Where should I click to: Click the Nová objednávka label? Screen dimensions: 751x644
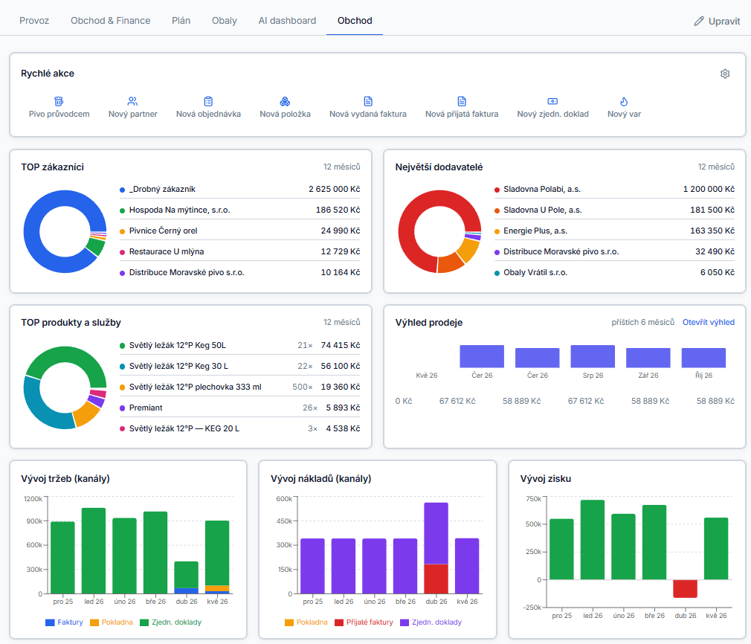click(208, 114)
